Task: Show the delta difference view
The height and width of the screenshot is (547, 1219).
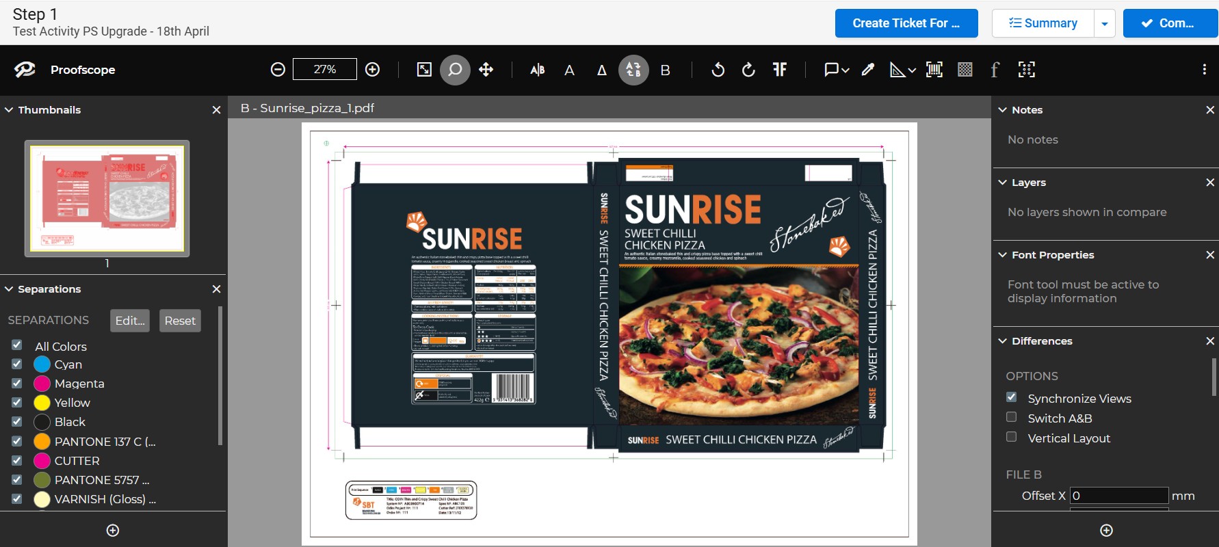Action: click(x=602, y=70)
